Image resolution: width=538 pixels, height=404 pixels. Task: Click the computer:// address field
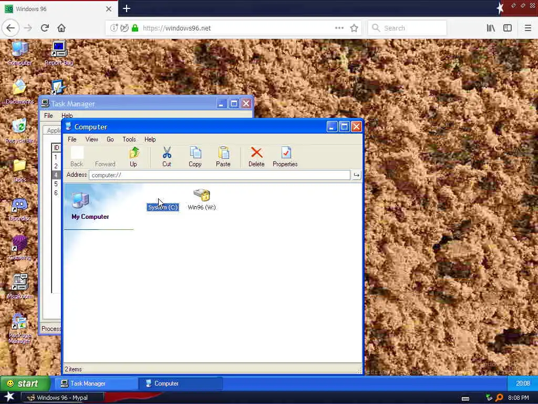(x=219, y=175)
